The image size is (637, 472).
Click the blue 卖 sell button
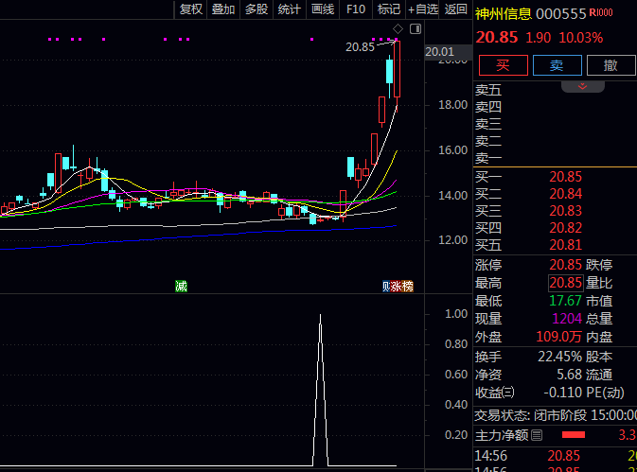coord(557,65)
